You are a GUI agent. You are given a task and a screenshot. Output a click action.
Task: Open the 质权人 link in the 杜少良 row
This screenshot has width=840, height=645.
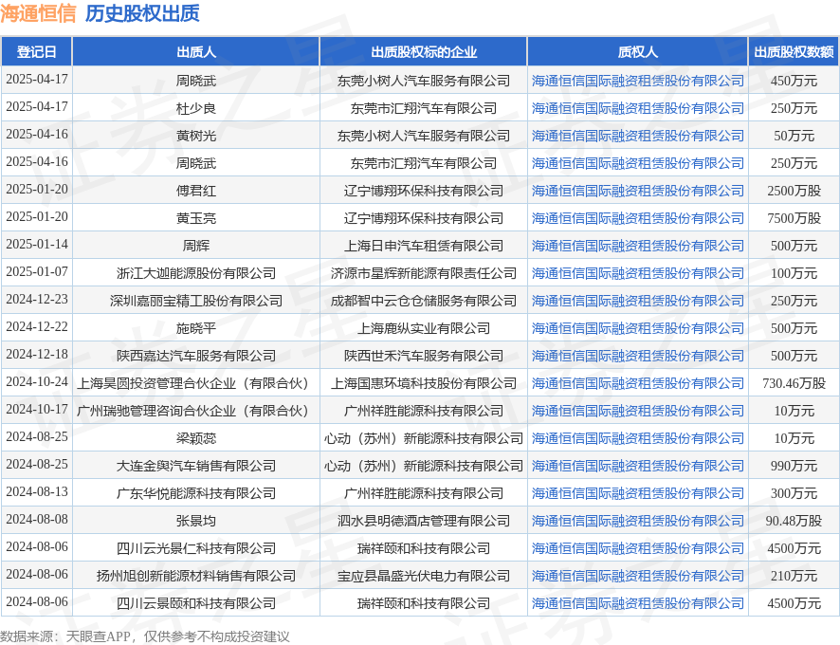tap(637, 108)
